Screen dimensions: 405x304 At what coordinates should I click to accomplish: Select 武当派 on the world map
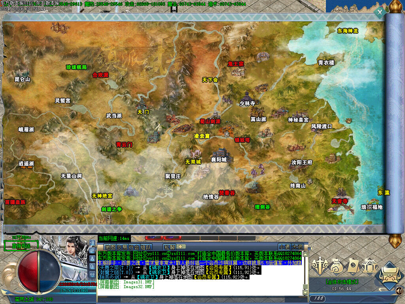point(114,116)
